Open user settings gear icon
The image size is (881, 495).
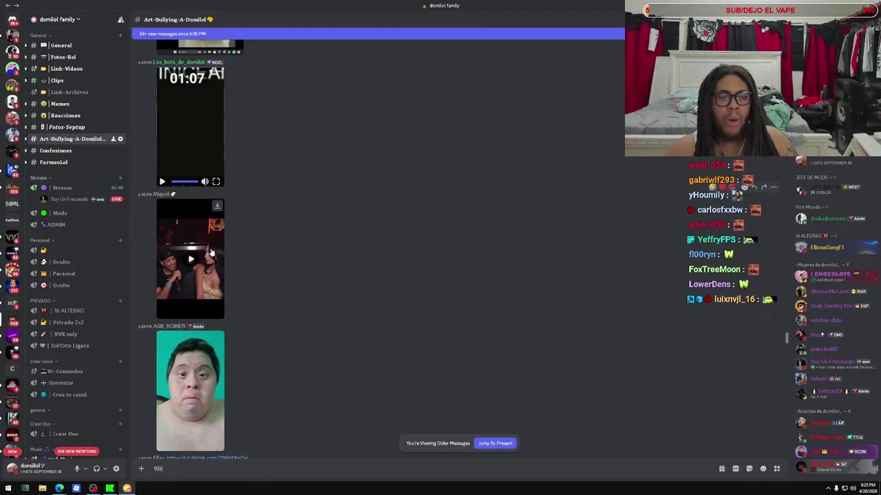pyautogui.click(x=116, y=468)
